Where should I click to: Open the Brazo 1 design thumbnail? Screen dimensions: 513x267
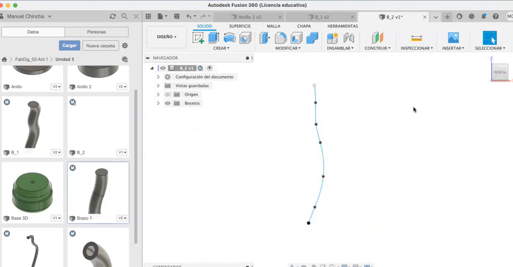[98, 191]
